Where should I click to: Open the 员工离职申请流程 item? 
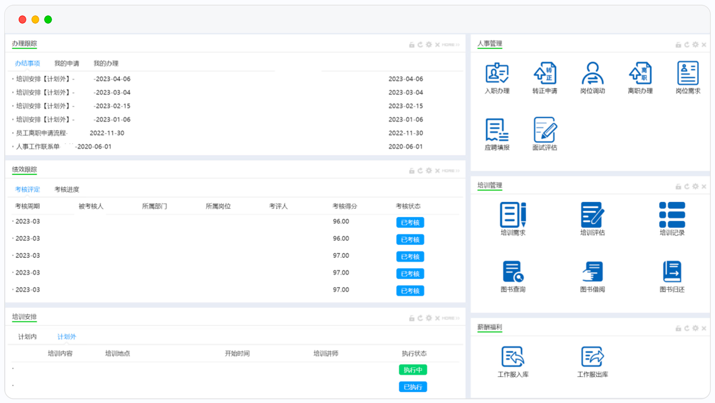tap(42, 133)
